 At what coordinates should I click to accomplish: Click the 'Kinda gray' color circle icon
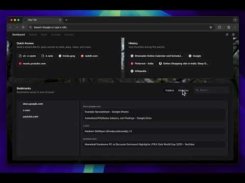(60, 56)
